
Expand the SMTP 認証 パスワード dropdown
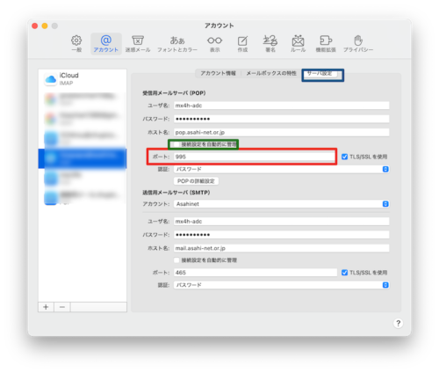pos(282,285)
